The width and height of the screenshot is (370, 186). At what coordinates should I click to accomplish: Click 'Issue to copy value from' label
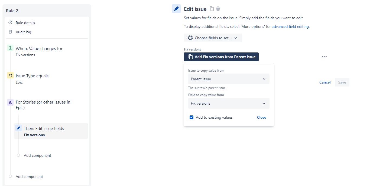(206, 71)
